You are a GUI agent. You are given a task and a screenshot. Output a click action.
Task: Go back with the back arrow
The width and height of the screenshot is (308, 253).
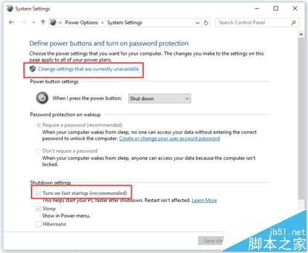pos(12,22)
